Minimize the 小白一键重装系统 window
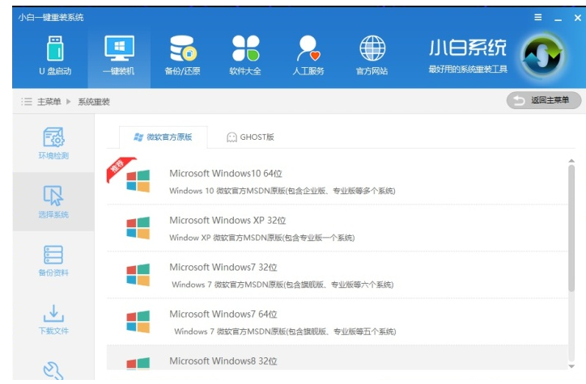 (558, 18)
